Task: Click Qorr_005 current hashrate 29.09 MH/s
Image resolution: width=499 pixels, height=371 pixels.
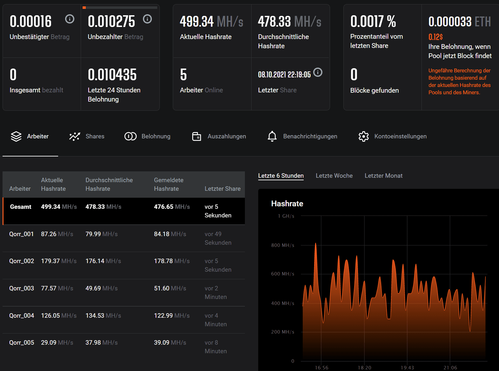Action: point(57,343)
